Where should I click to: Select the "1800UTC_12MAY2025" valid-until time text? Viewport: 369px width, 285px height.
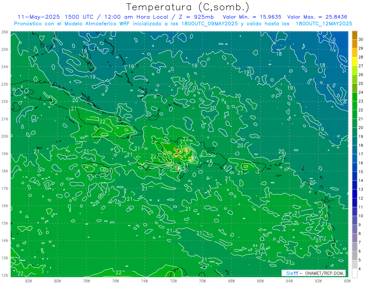click(324, 23)
